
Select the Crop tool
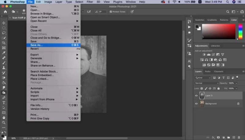(x=4, y=43)
